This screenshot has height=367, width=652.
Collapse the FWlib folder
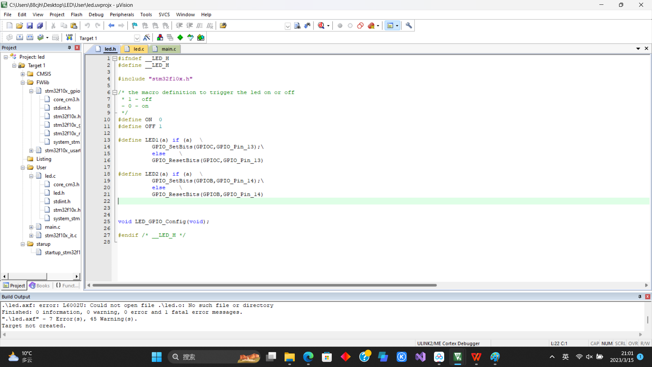click(x=23, y=83)
